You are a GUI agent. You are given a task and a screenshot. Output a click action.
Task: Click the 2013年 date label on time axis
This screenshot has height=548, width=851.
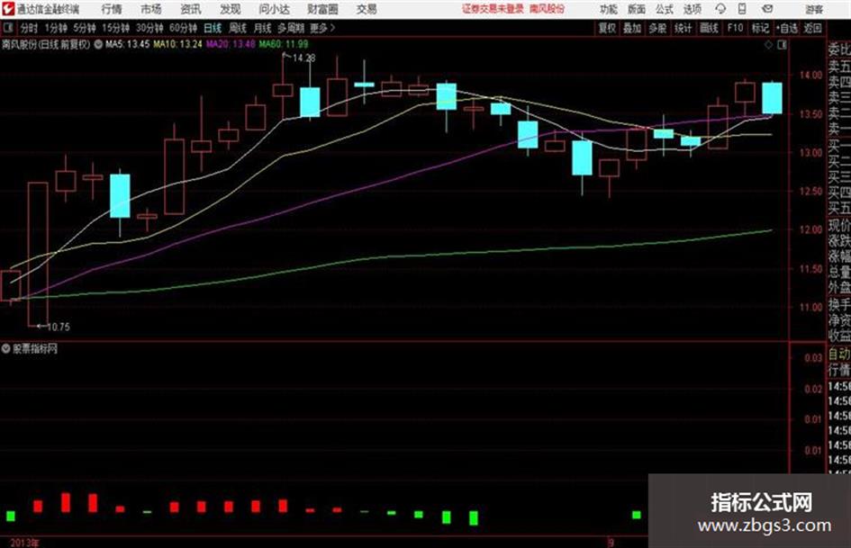click(x=24, y=543)
